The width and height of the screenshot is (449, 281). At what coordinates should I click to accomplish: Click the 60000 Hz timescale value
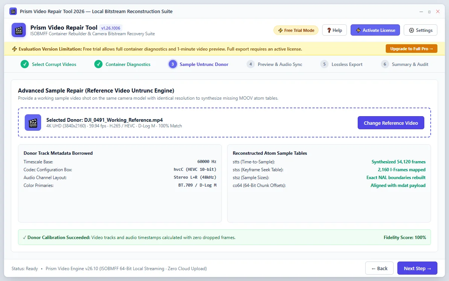(x=207, y=162)
